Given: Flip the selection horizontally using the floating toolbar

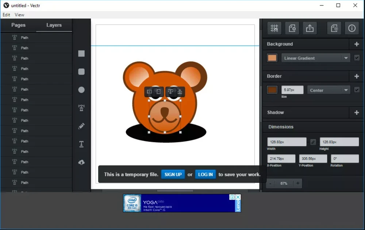Looking at the screenshot, I should click(x=149, y=92).
